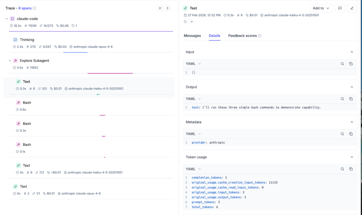Image resolution: width=362 pixels, height=215 pixels.
Task: Collapse the Explore Subagent span
Action: click(x=10, y=61)
